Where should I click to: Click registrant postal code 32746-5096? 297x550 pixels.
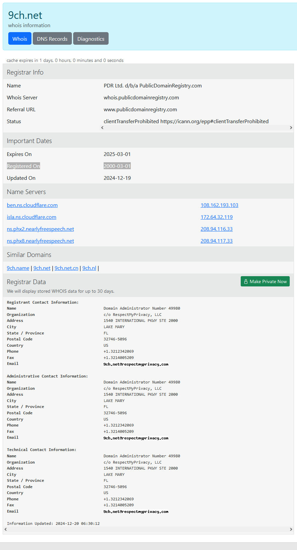pyautogui.click(x=115, y=339)
